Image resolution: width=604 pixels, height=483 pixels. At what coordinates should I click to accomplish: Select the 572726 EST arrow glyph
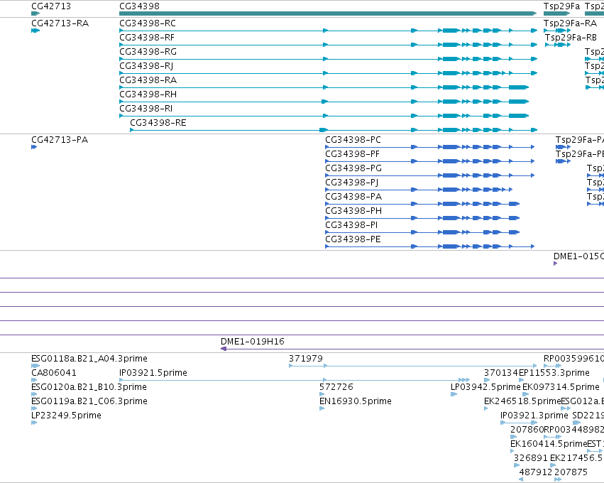(322, 394)
